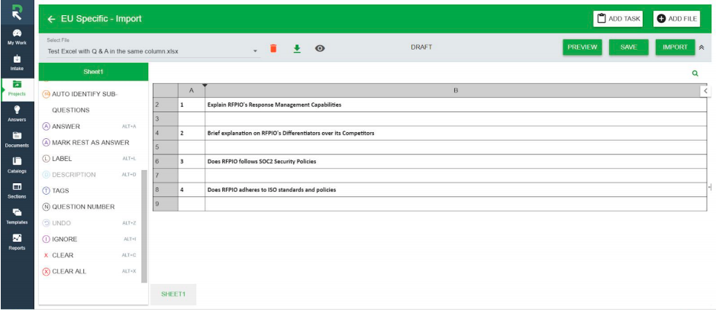Click the T icon beside TAGS
This screenshot has height=310, width=716.
[x=46, y=191]
